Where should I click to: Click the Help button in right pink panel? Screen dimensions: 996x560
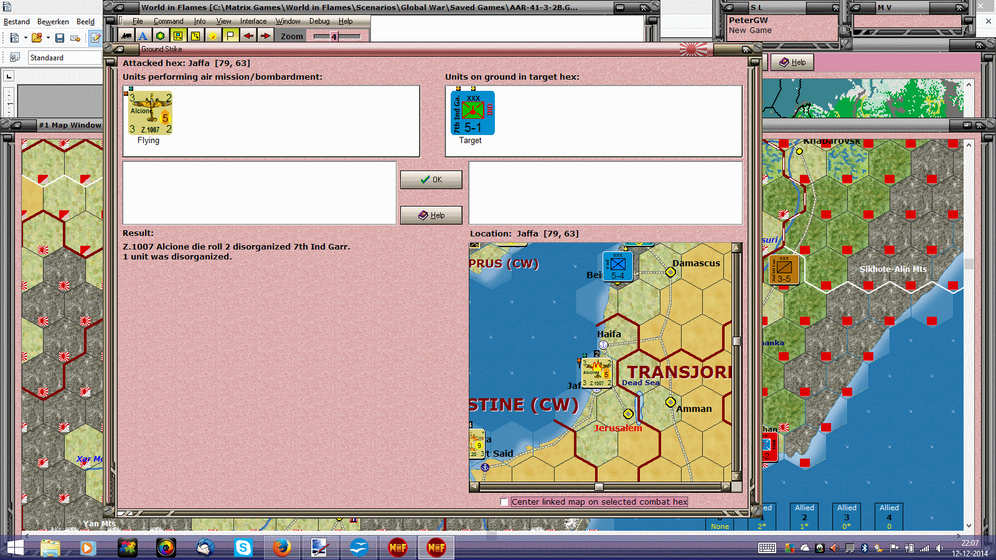[792, 62]
